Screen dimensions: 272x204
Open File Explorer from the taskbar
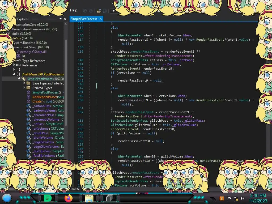tap(89, 198)
